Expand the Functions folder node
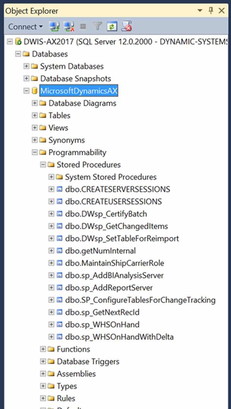Screen dimensions: 231x409 point(43,349)
